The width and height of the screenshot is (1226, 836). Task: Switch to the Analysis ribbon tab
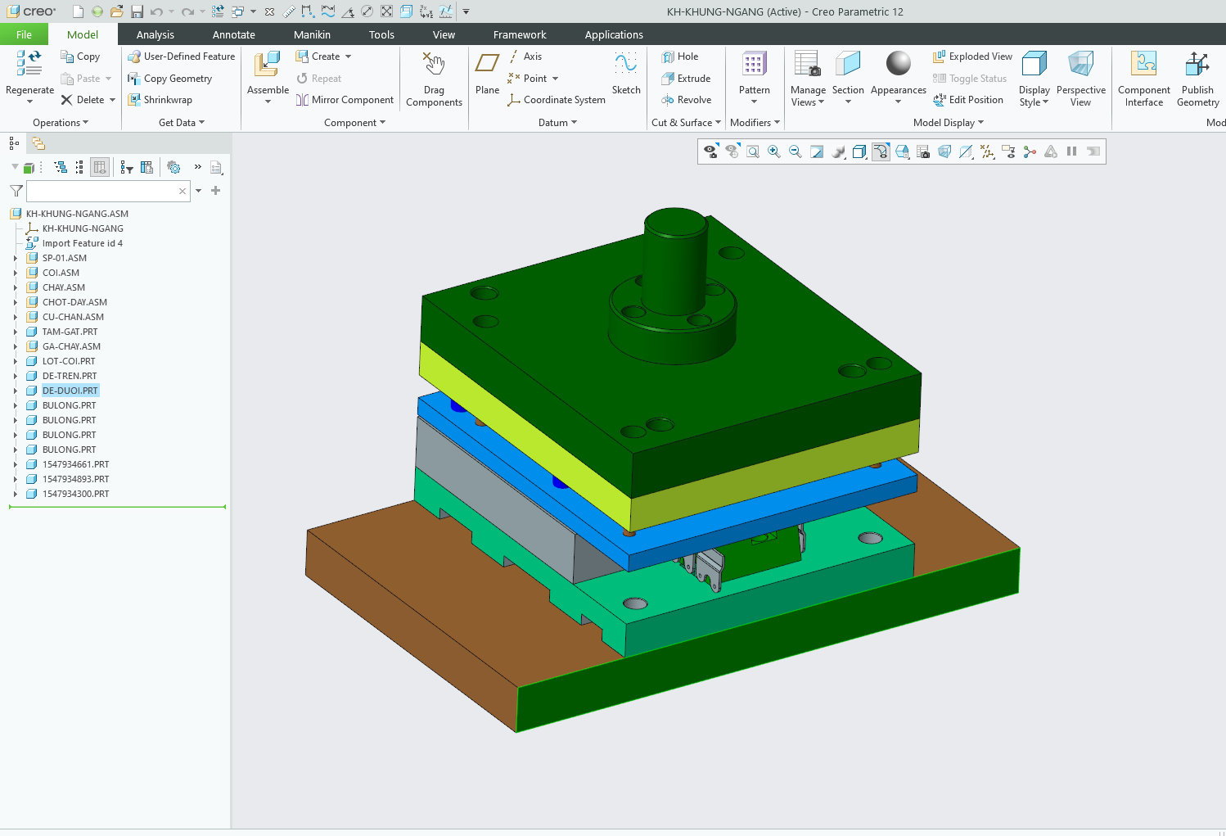[156, 34]
